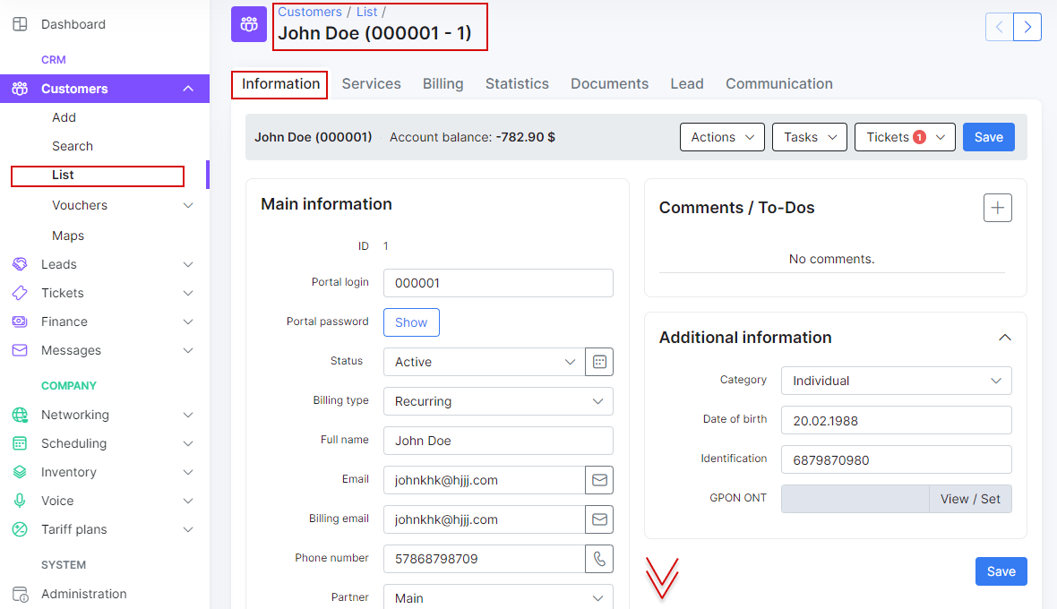Switch to the Billing tab

pyautogui.click(x=443, y=84)
